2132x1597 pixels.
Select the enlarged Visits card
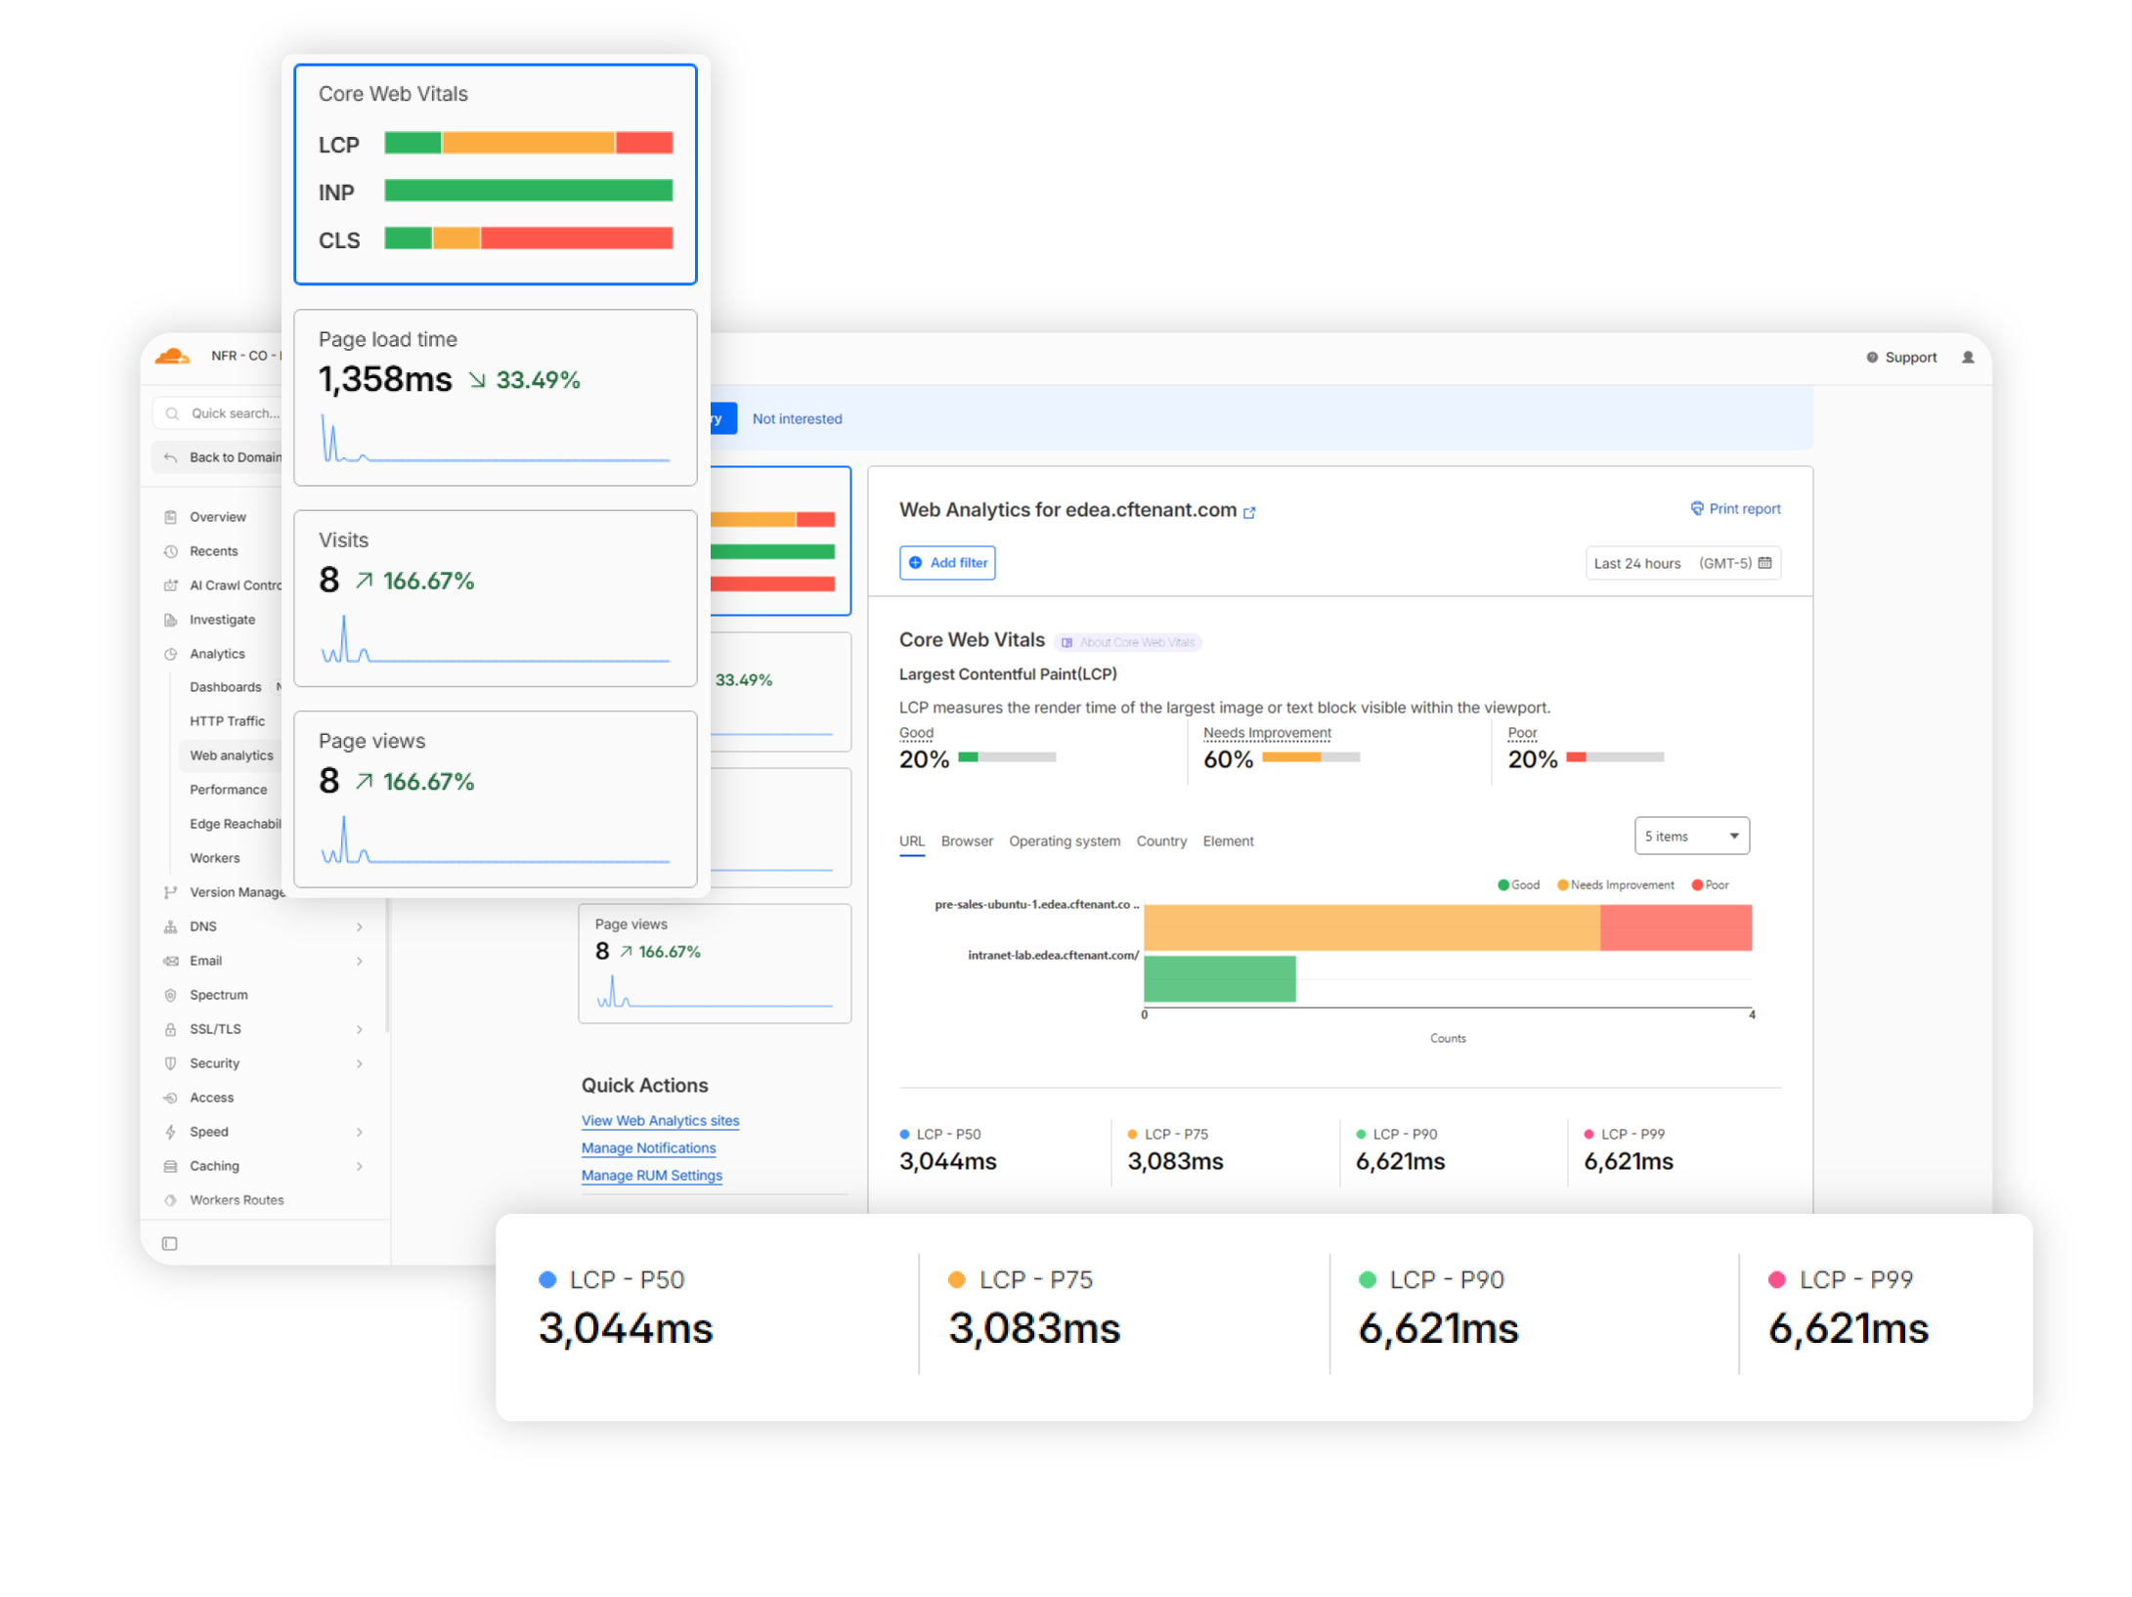pyautogui.click(x=495, y=598)
